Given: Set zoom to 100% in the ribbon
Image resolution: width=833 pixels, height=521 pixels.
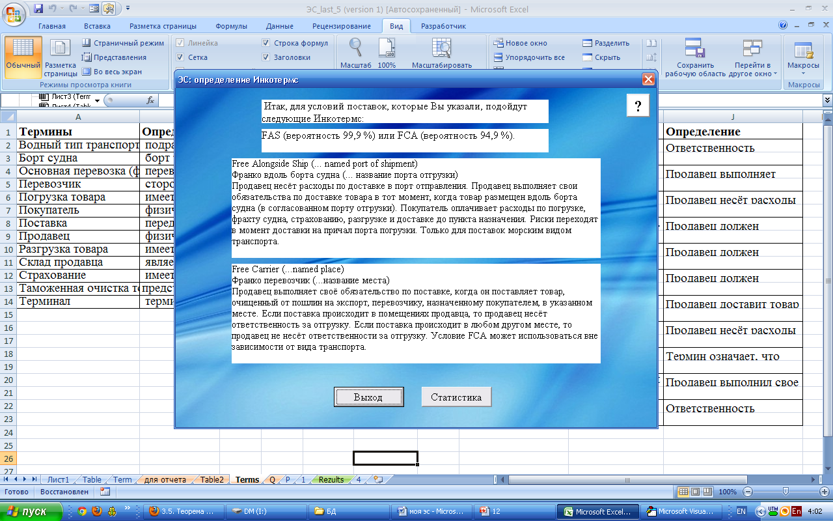Looking at the screenshot, I should coord(387,53).
